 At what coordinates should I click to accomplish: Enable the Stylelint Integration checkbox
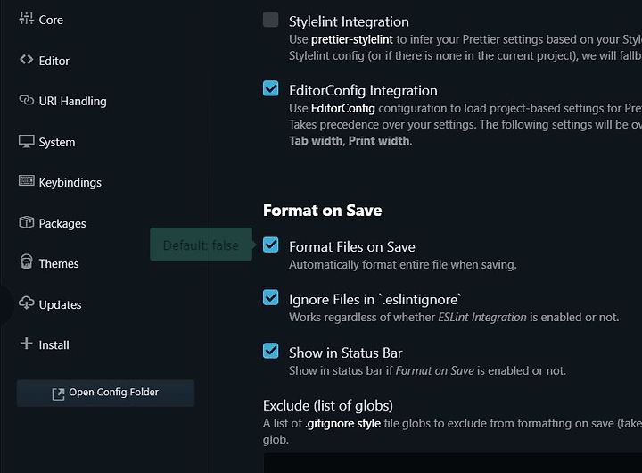[271, 20]
